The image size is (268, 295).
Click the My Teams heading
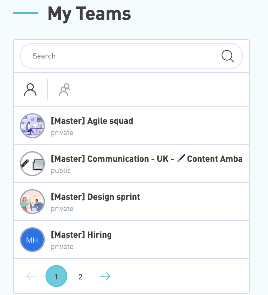pos(89,14)
